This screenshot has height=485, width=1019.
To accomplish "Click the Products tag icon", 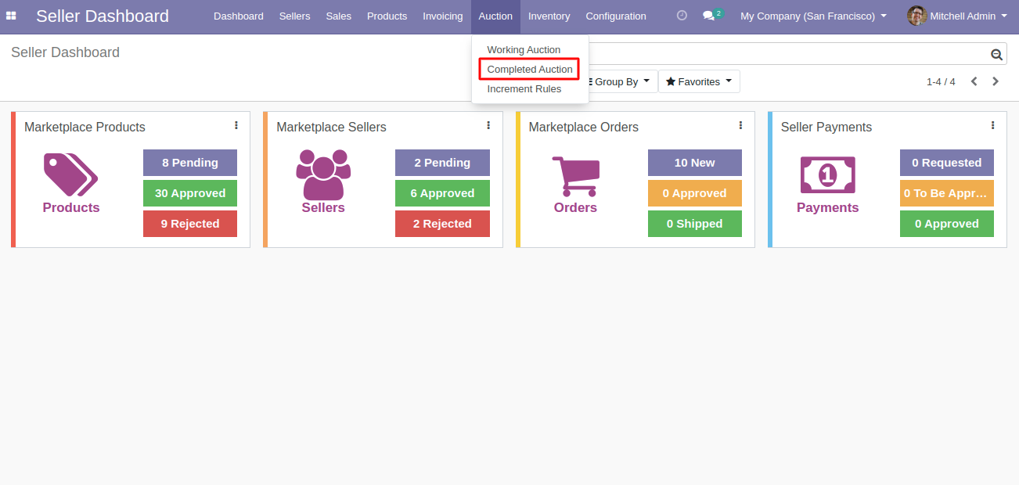I will [x=70, y=174].
